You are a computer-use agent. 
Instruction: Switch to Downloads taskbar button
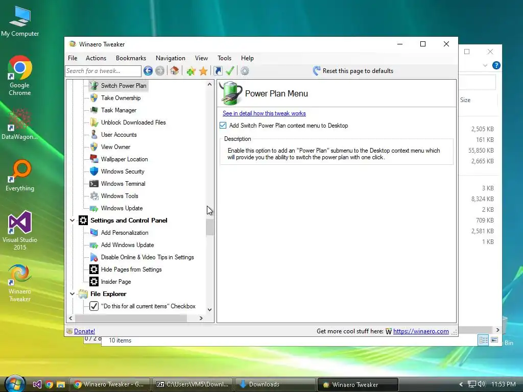[275, 384]
